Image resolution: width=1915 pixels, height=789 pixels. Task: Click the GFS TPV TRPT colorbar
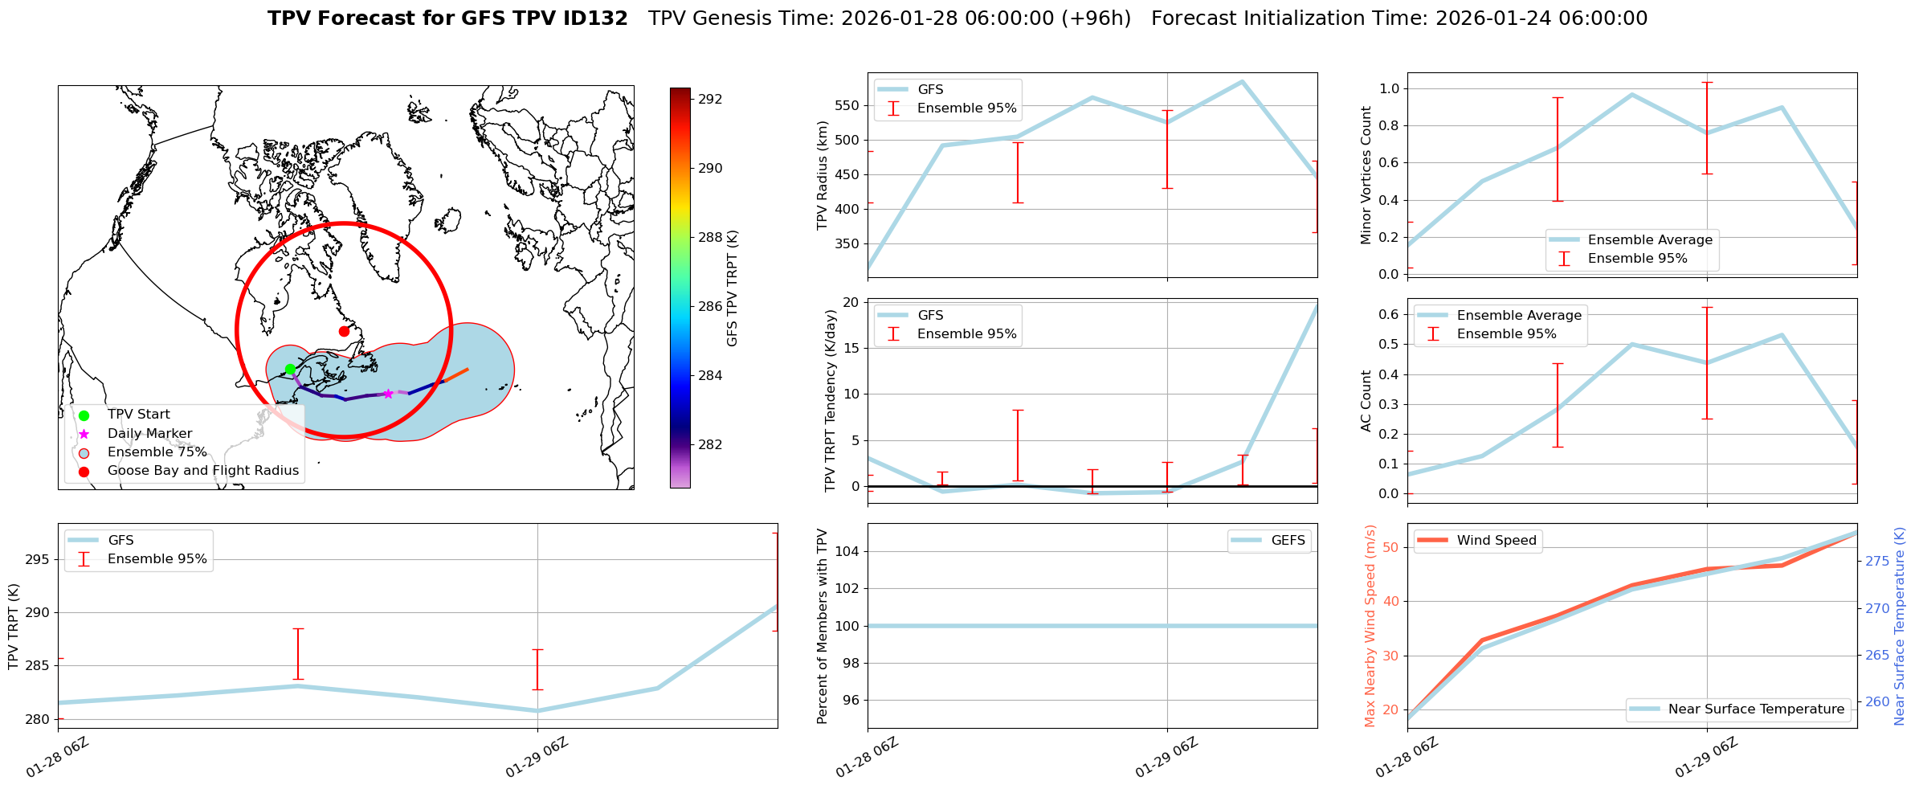coord(680,288)
